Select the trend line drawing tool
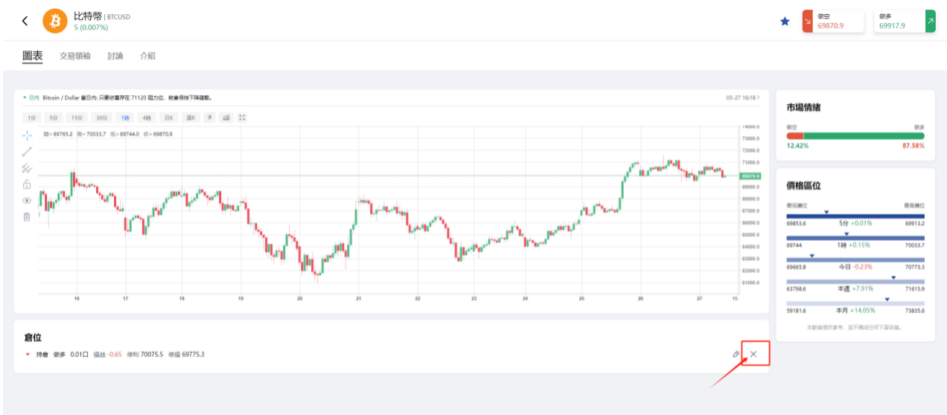 27,151
